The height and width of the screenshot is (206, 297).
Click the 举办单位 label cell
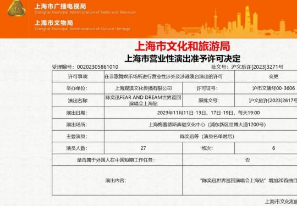point(78,88)
